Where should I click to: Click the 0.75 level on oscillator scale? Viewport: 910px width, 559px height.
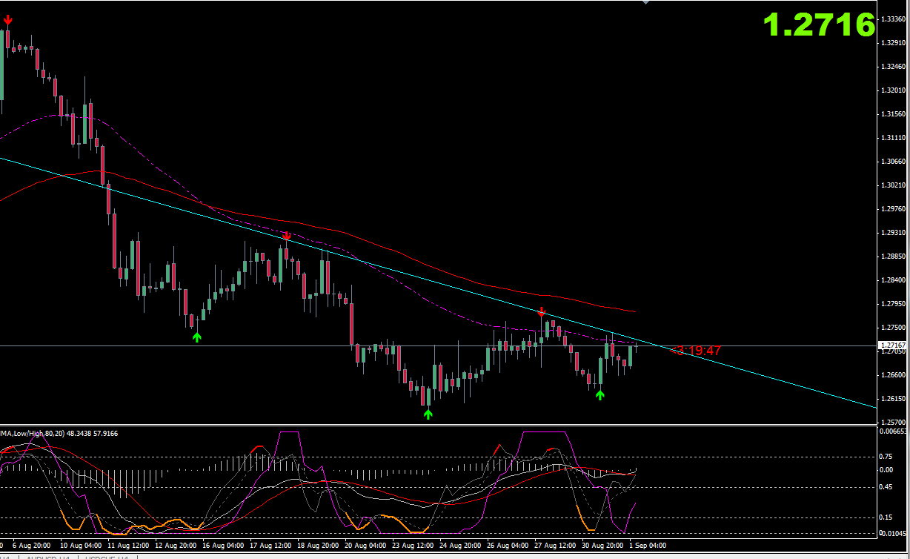[886, 457]
